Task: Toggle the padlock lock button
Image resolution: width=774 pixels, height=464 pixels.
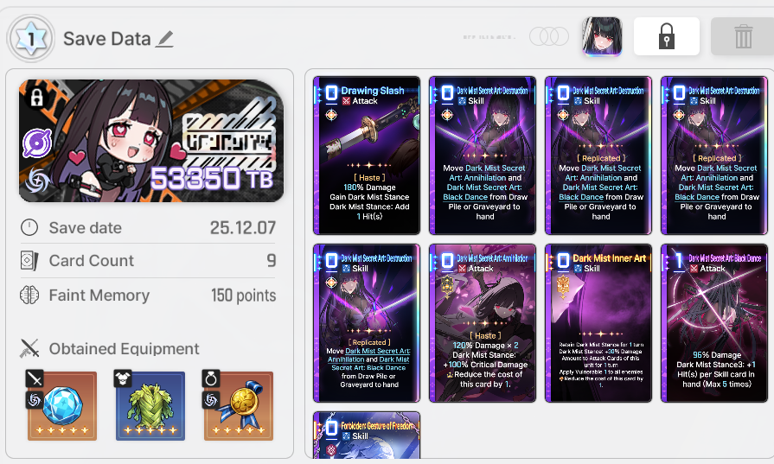Action: click(x=667, y=36)
